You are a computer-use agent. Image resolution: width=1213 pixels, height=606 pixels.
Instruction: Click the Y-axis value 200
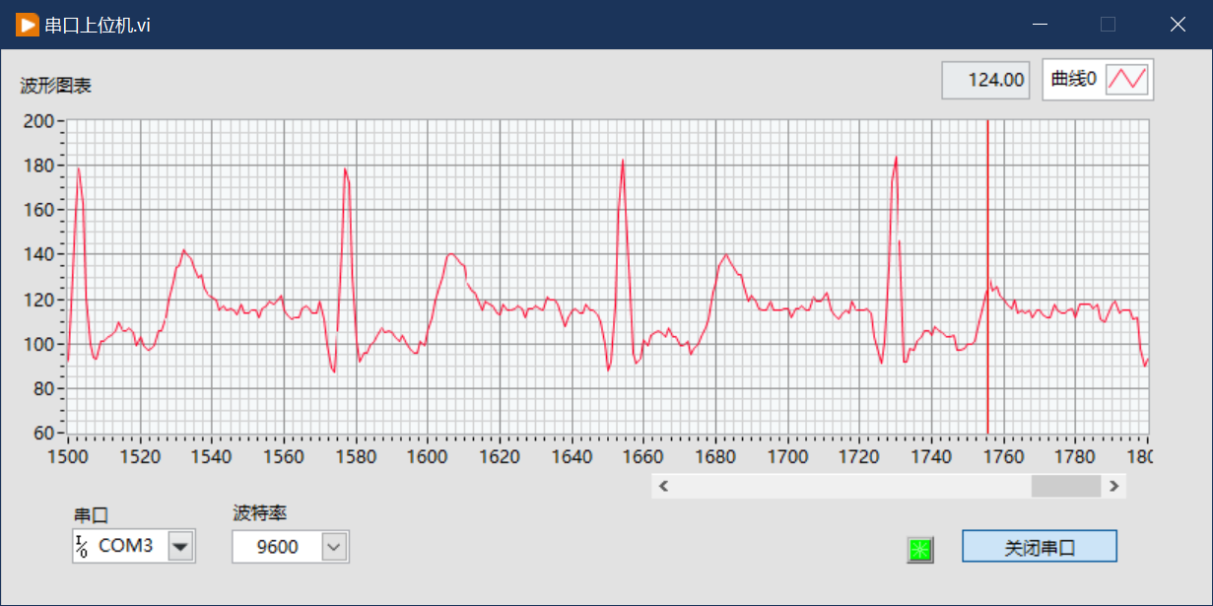click(x=38, y=121)
